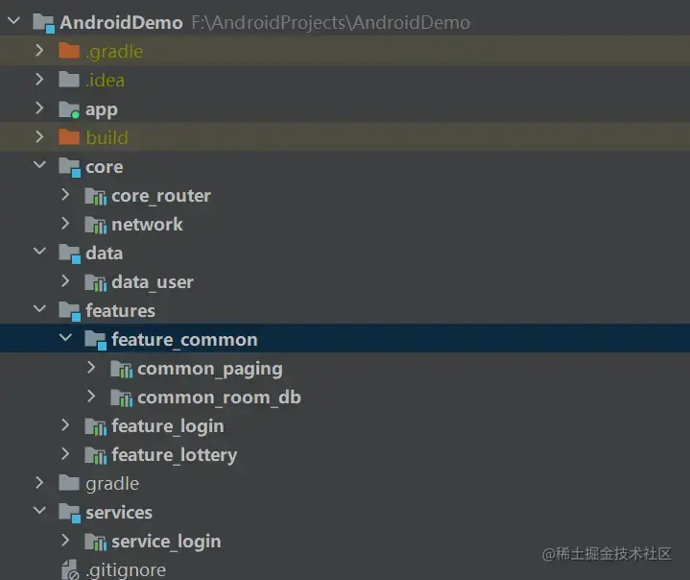
Task: Select the service_login label
Action: click(x=166, y=542)
